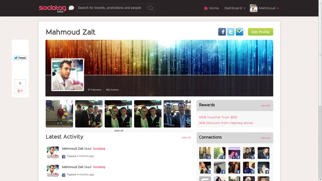Click Sociatag link in first activity
The width and height of the screenshot is (322, 181).
(99, 148)
